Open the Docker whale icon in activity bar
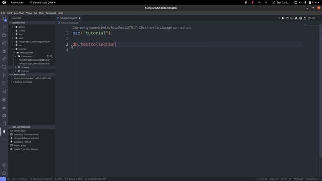This screenshot has width=322, height=181. (4, 108)
